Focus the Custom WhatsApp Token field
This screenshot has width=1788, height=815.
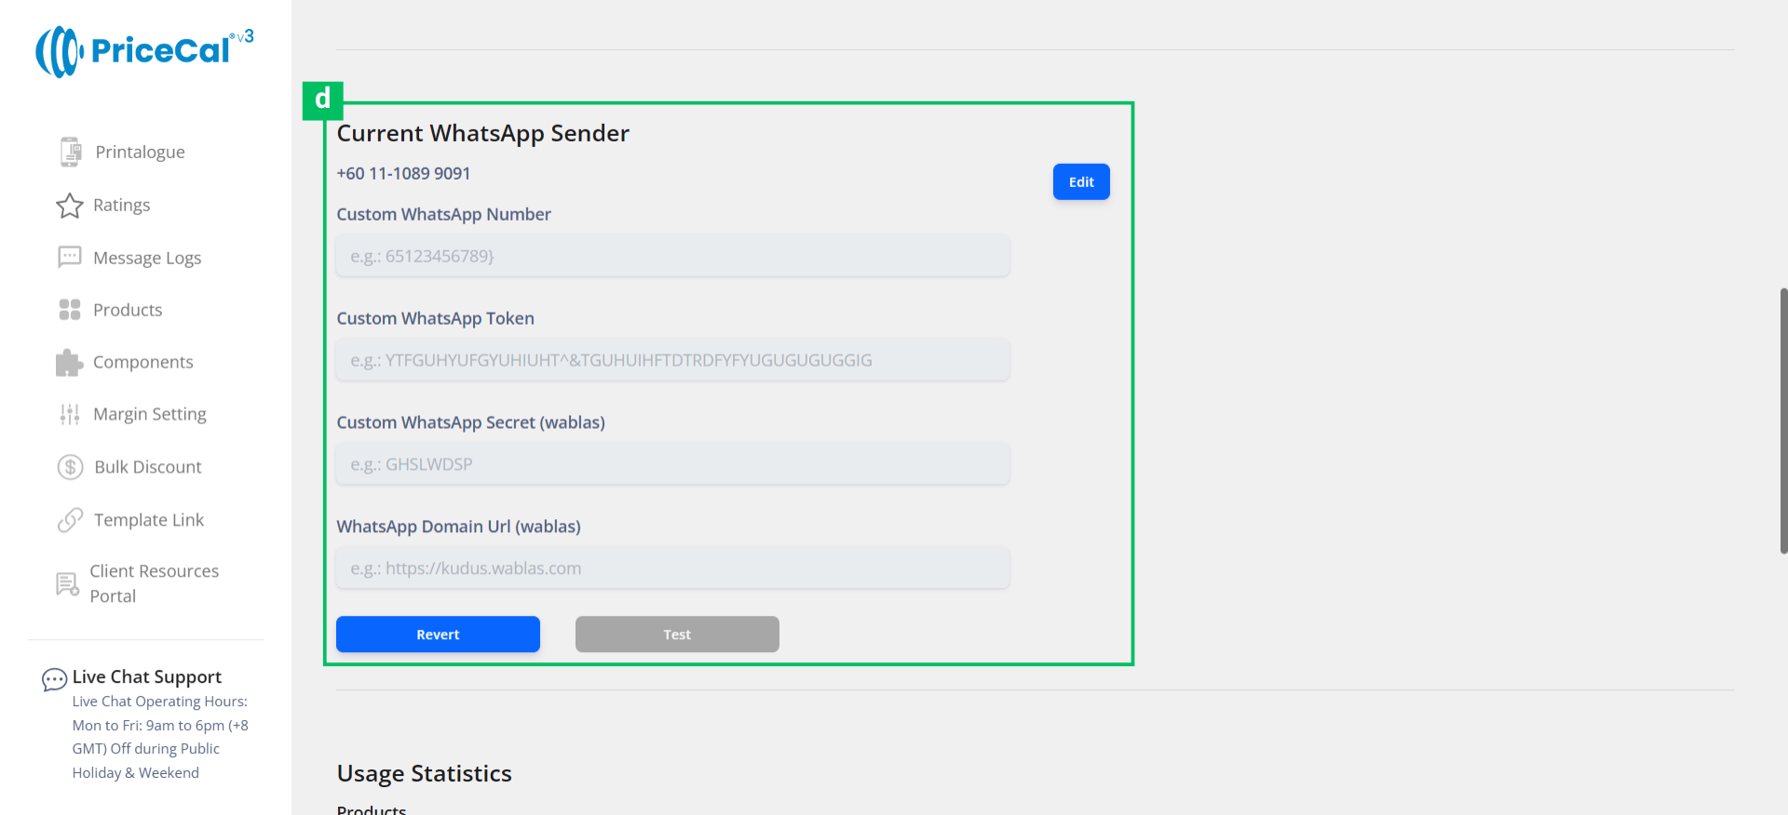click(x=672, y=360)
